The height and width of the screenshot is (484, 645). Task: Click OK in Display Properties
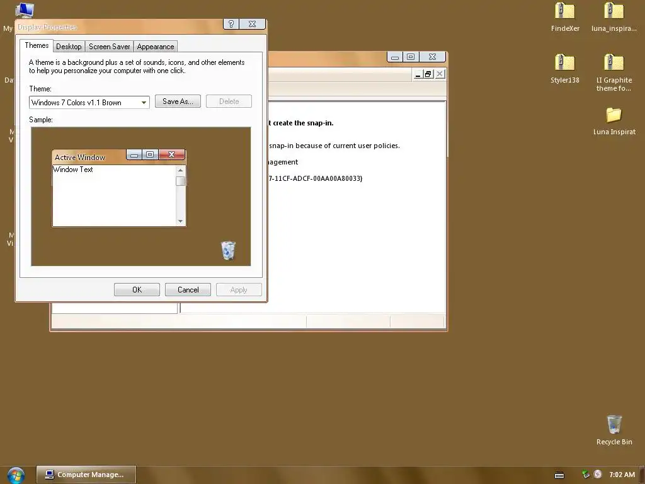pos(137,290)
